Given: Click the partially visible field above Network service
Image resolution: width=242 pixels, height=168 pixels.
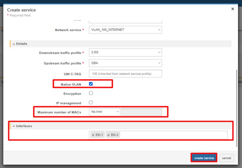Looking at the screenshot, I should (x=125, y=21).
